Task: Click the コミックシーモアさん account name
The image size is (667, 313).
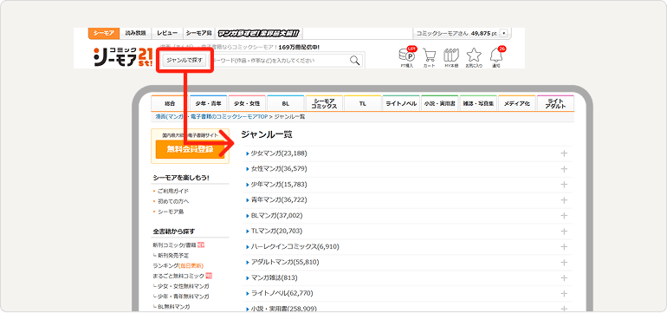Action: 443,33
